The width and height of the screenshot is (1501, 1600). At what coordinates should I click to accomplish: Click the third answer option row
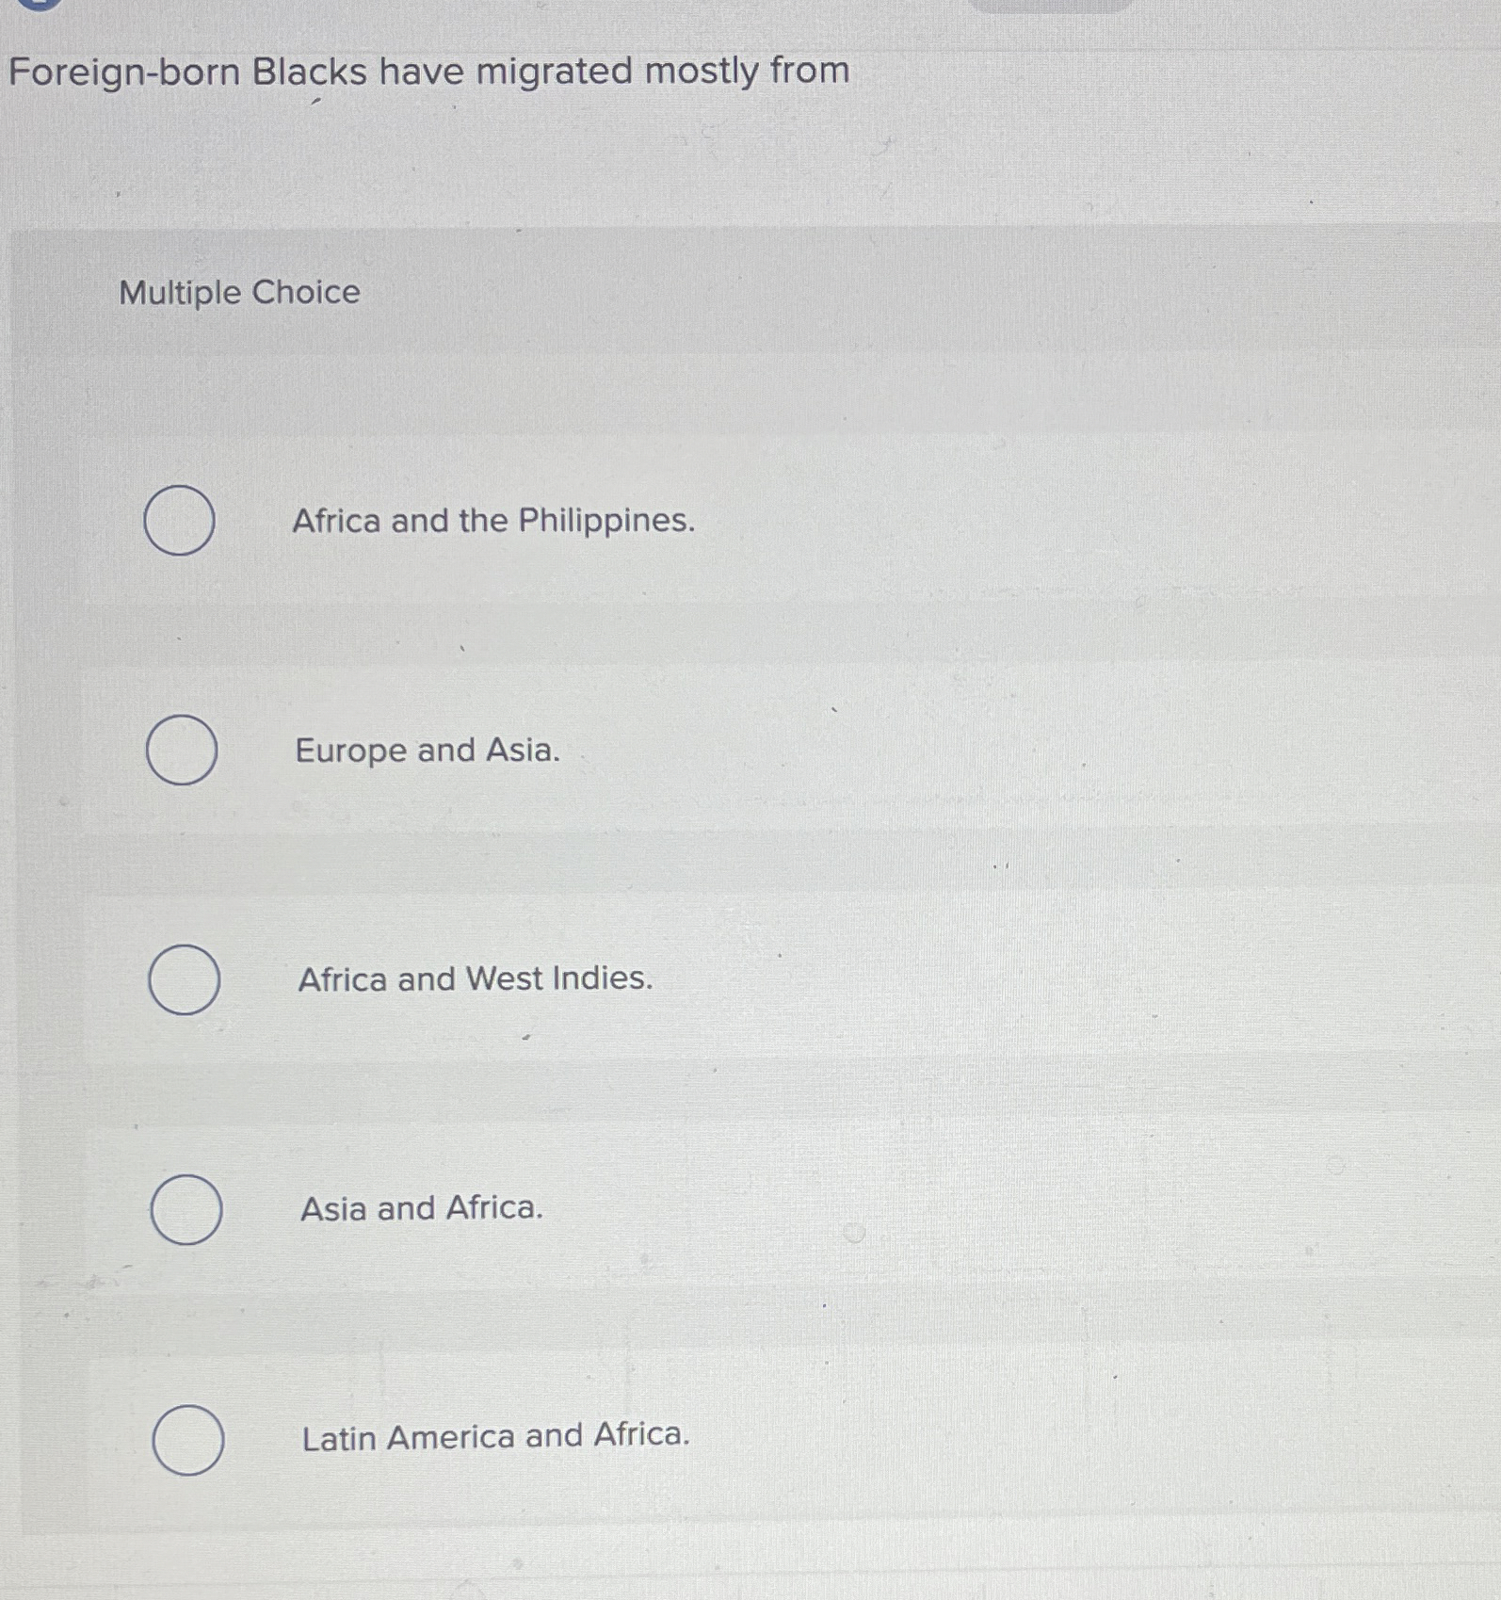coord(659,980)
